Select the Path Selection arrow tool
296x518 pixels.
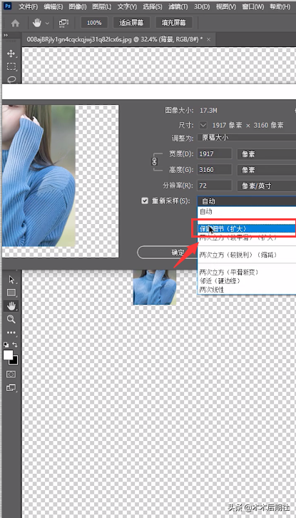coord(11,280)
